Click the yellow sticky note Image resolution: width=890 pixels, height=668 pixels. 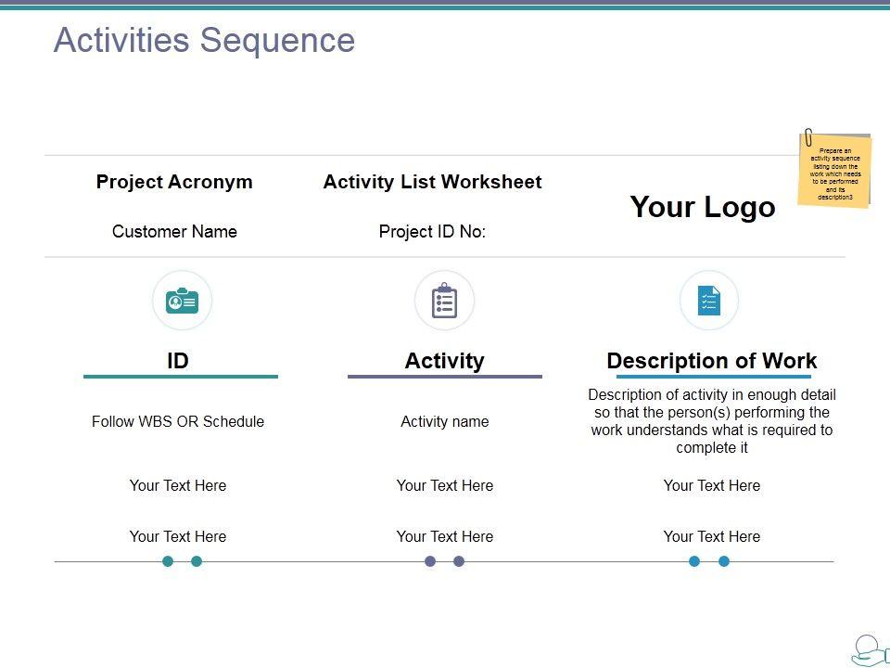[835, 171]
